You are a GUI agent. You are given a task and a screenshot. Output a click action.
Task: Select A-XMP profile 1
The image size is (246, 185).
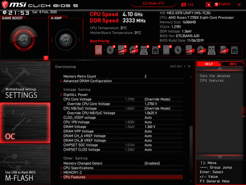coord(79,40)
